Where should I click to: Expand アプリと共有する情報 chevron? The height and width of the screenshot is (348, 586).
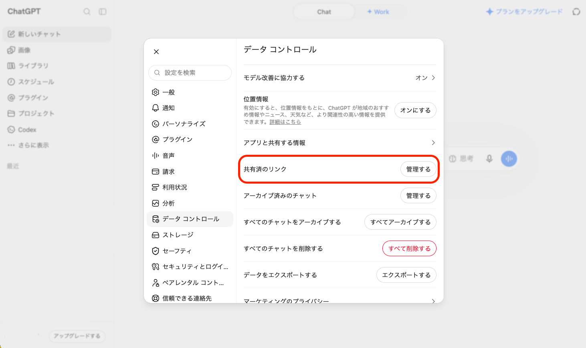[433, 143]
